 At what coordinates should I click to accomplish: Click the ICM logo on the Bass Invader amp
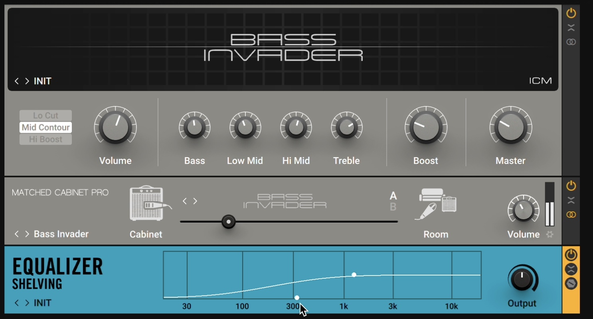point(542,80)
